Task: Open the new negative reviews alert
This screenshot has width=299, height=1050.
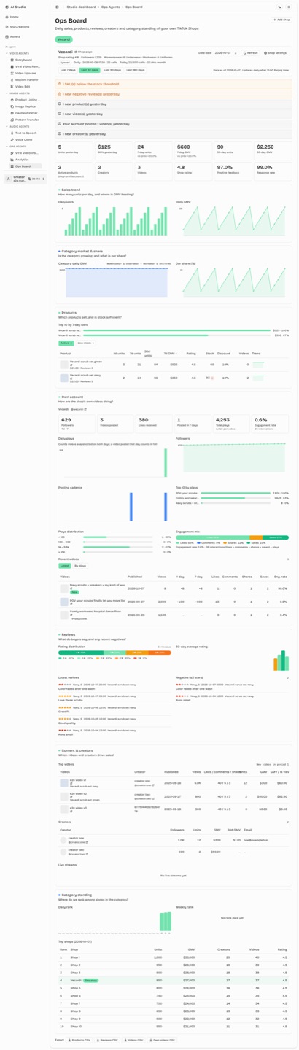Action: (x=174, y=94)
